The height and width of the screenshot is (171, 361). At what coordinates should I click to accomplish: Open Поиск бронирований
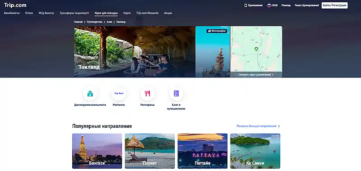(x=307, y=5)
